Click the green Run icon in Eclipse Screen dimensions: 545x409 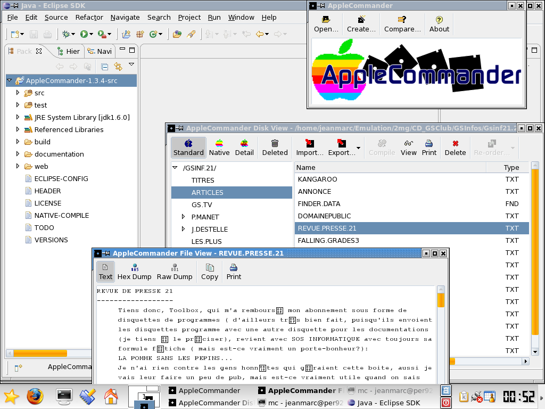coord(84,34)
